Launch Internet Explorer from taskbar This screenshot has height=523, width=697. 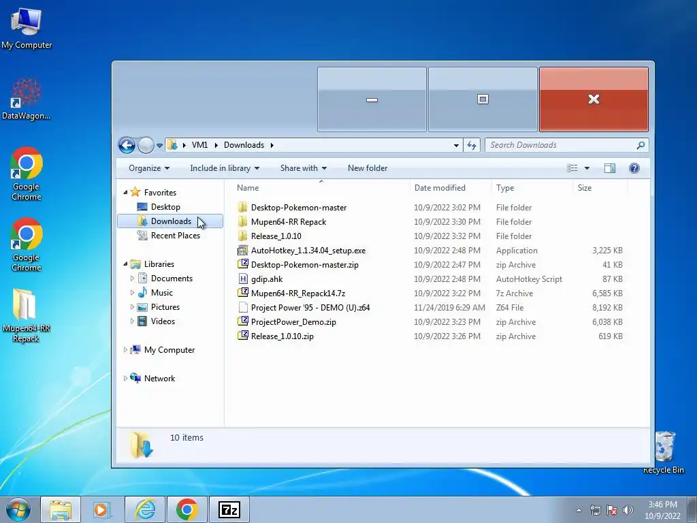[145, 509]
